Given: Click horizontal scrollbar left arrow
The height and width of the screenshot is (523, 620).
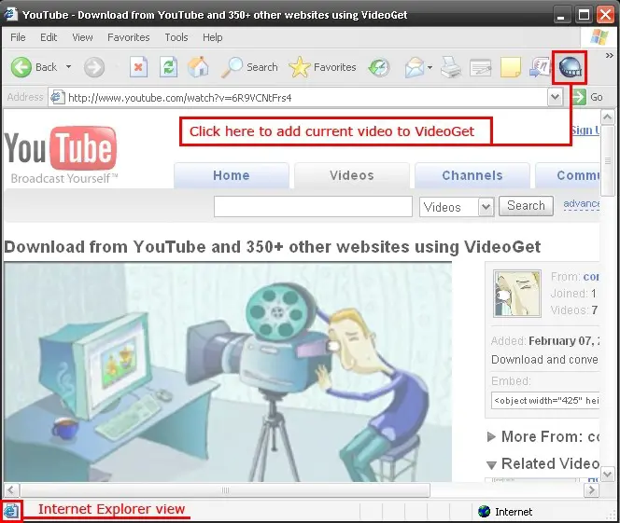Looking at the screenshot, I should (10, 490).
